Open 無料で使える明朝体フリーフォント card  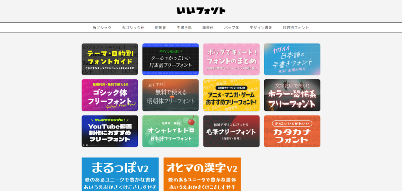coord(170,95)
